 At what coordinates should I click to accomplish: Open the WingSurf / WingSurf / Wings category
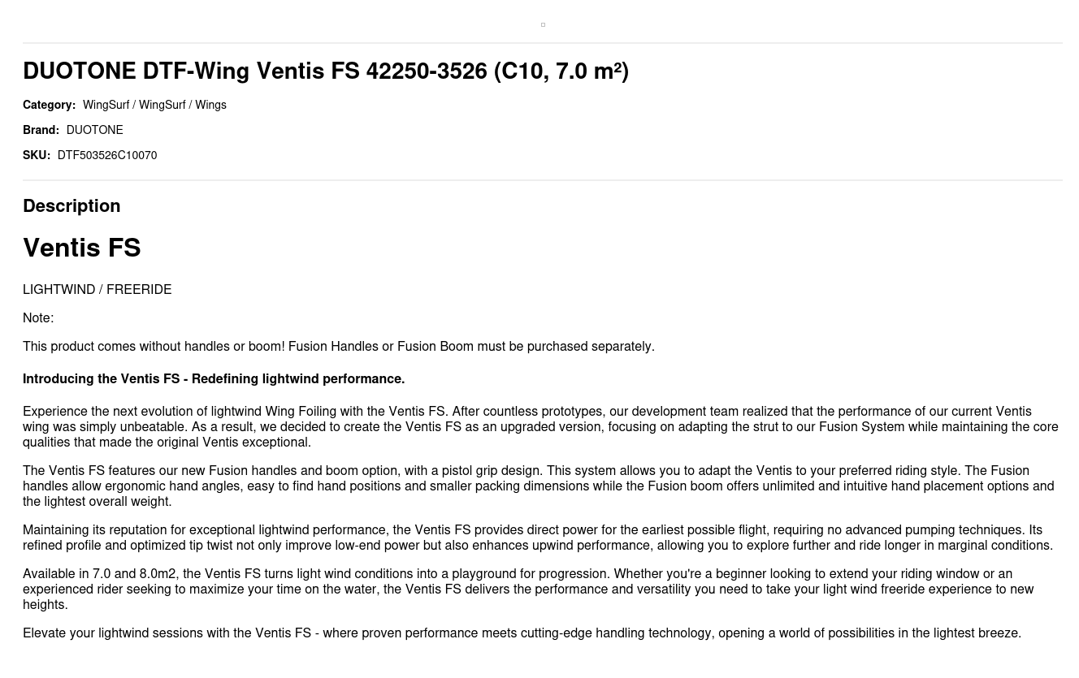[154, 106]
